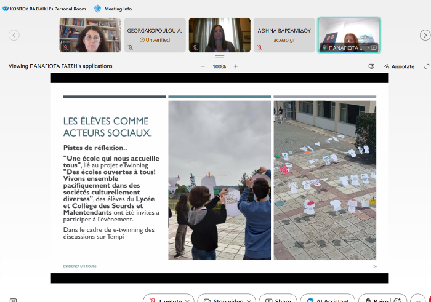The width and height of the screenshot is (431, 302).
Task: Zoom in with the plus icon
Action: [x=236, y=66]
